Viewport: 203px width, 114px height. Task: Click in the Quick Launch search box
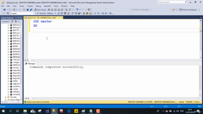[x=173, y=2]
